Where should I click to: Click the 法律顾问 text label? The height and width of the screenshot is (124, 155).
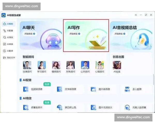pos(27,72)
